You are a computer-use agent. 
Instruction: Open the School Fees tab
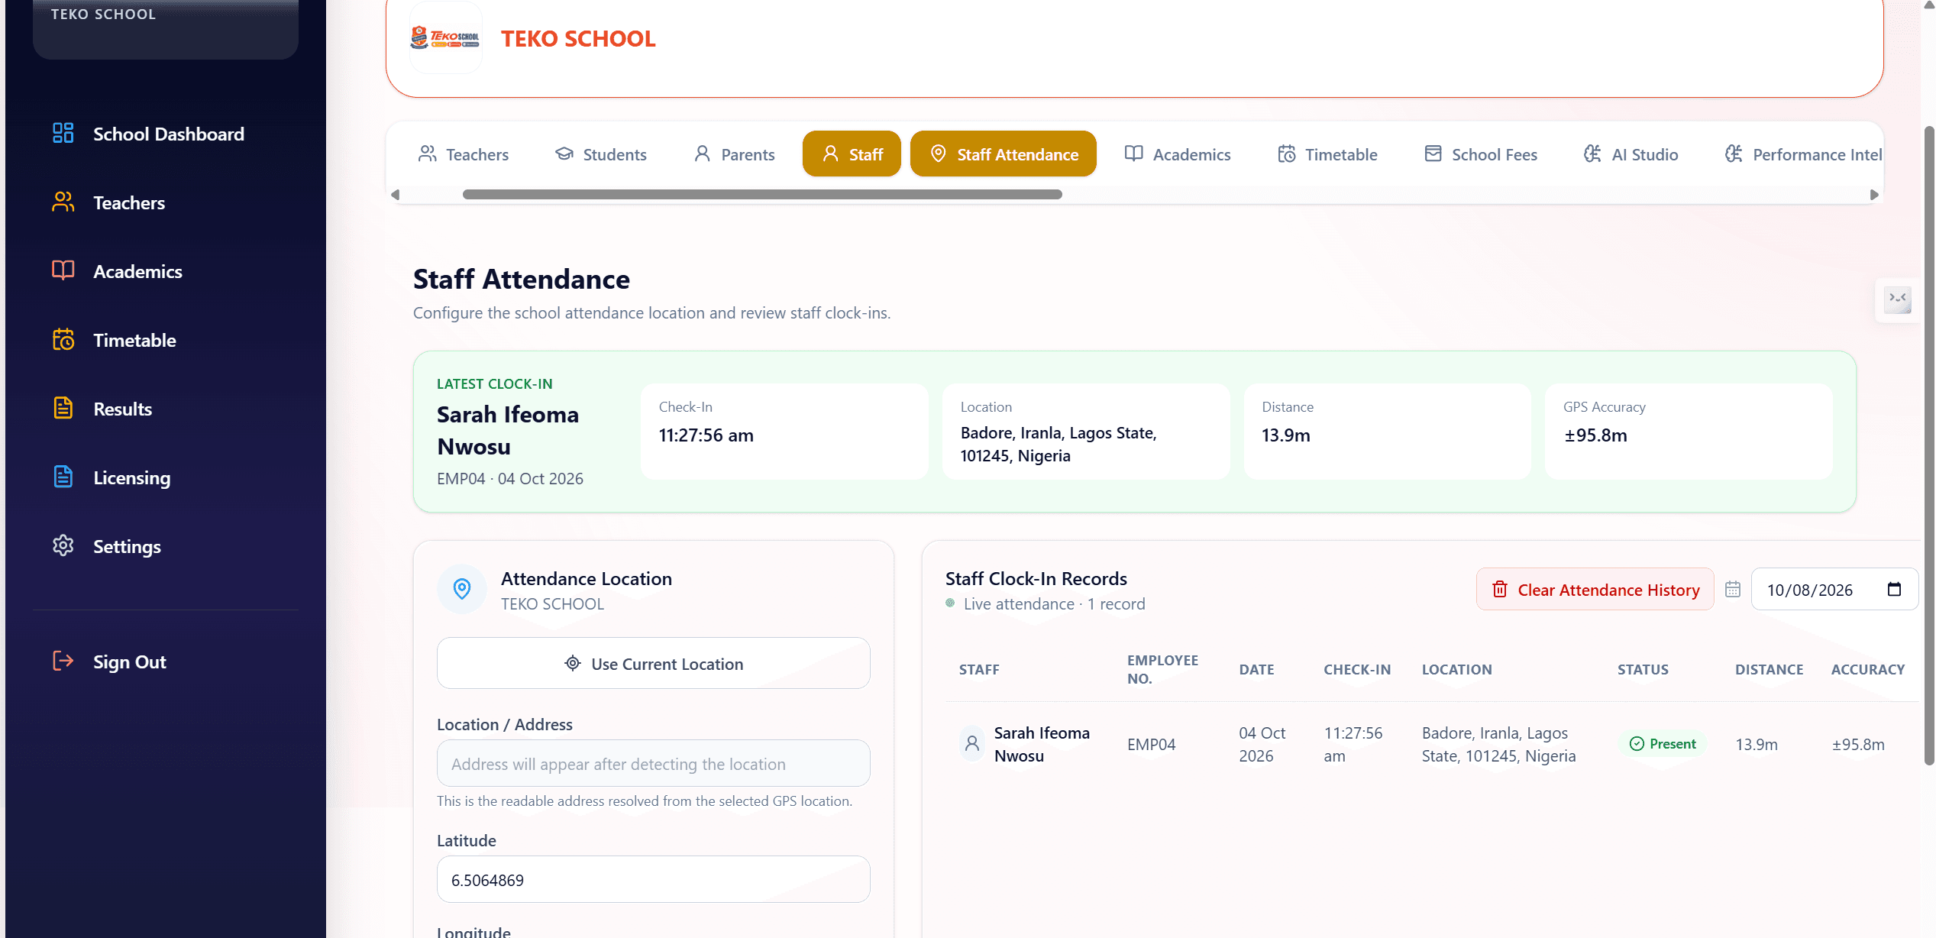1481,154
